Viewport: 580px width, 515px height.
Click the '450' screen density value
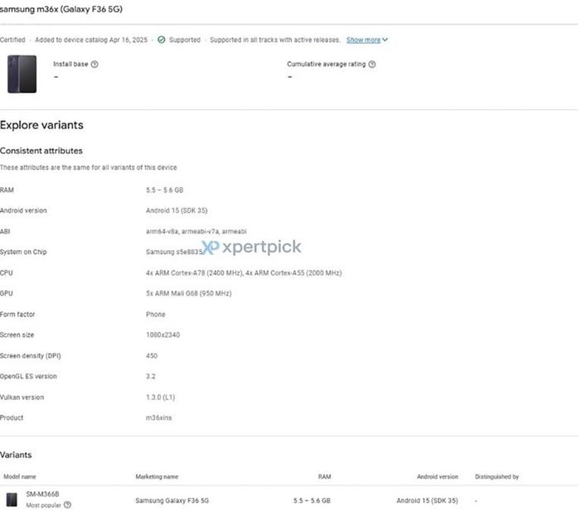(152, 356)
